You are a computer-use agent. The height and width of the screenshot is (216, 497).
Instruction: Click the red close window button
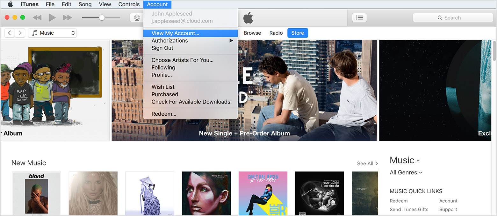coord(7,17)
